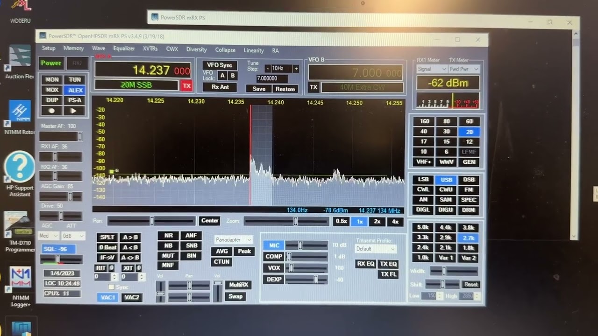598x336 pixels.
Task: Click on panadapter spectrum display
Action: click(248, 151)
